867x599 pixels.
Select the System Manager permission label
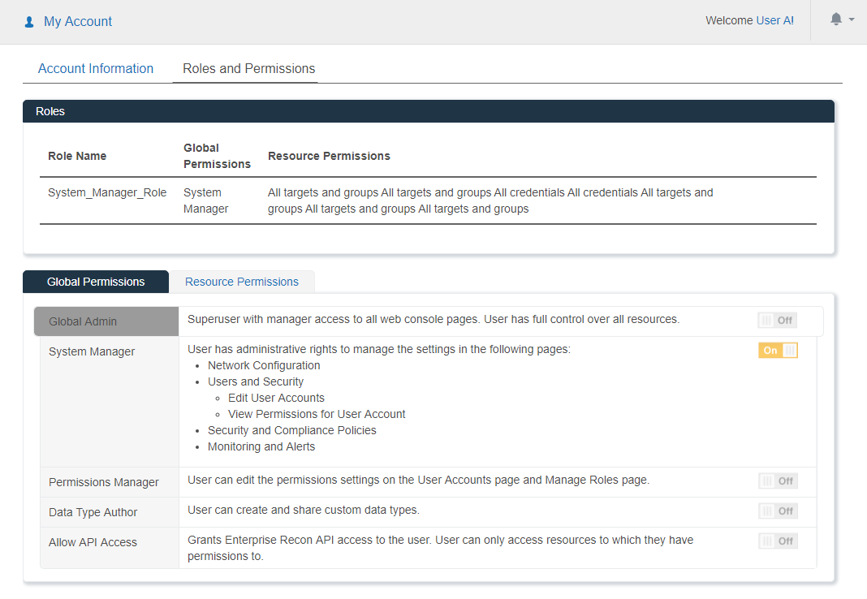(92, 351)
